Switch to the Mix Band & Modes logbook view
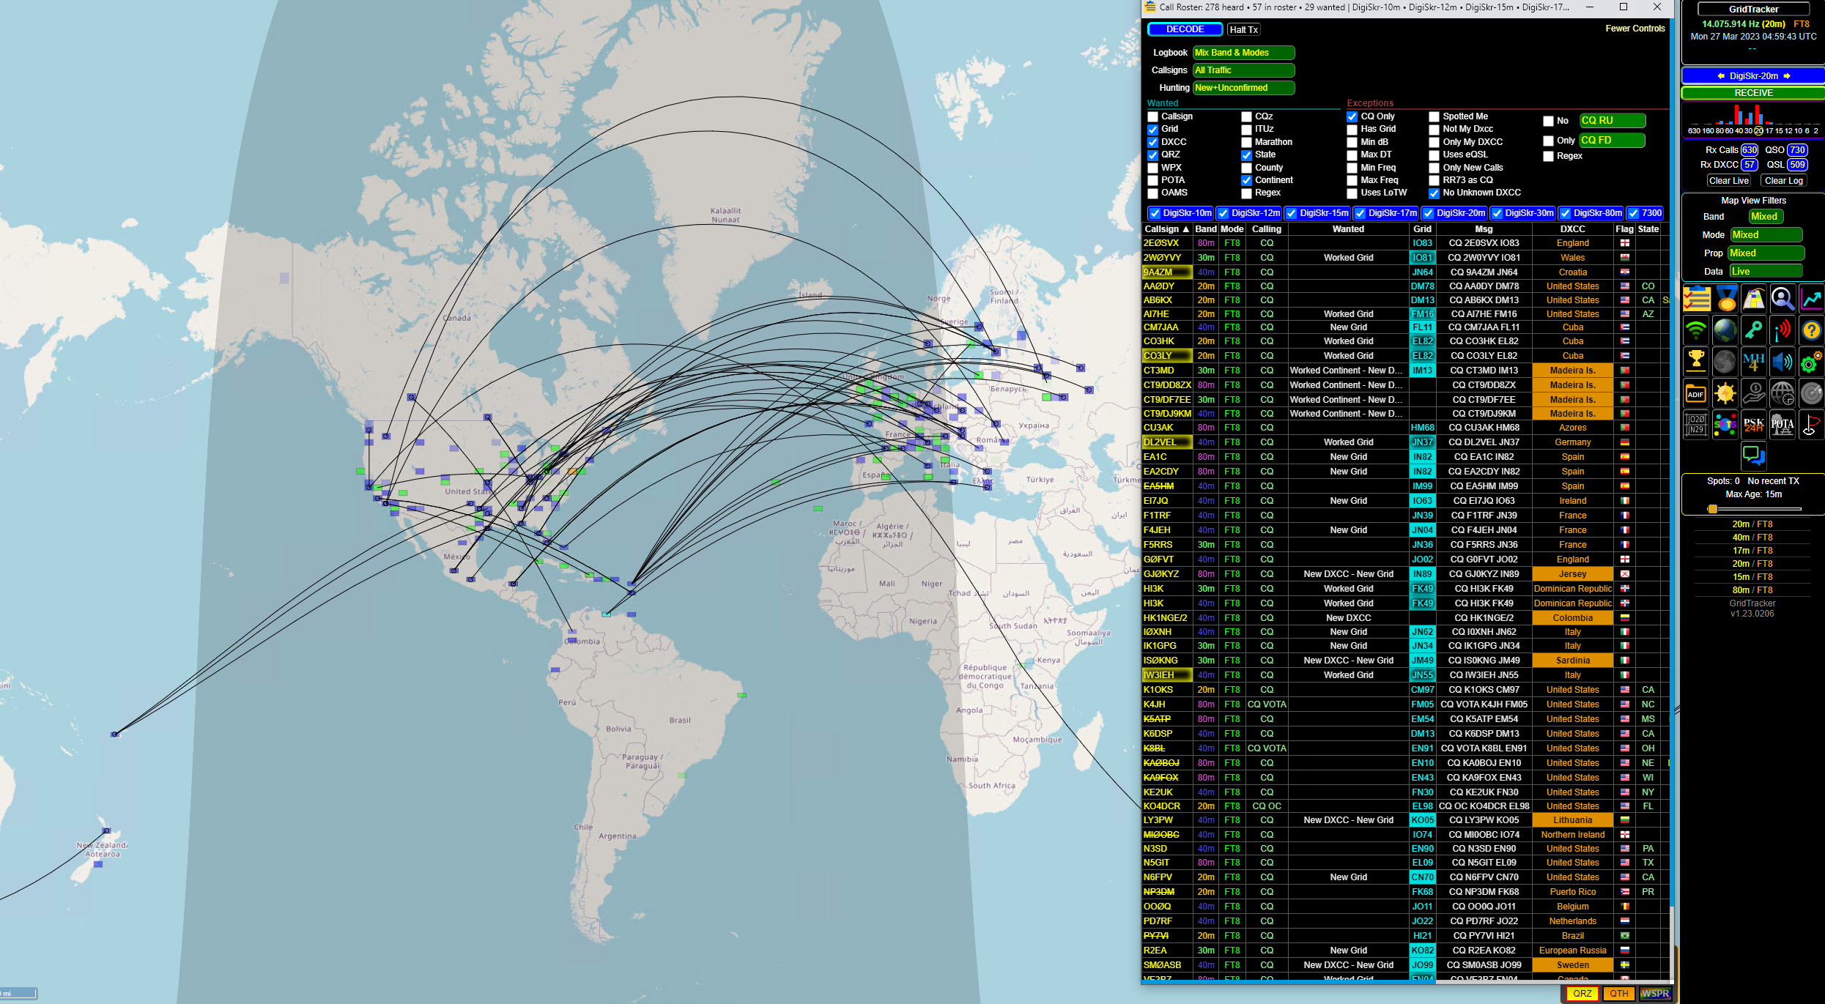 1241,53
